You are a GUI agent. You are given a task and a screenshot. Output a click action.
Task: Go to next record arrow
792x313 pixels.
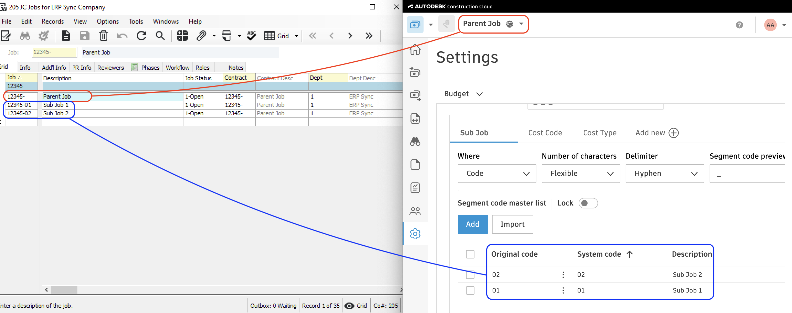tap(350, 36)
